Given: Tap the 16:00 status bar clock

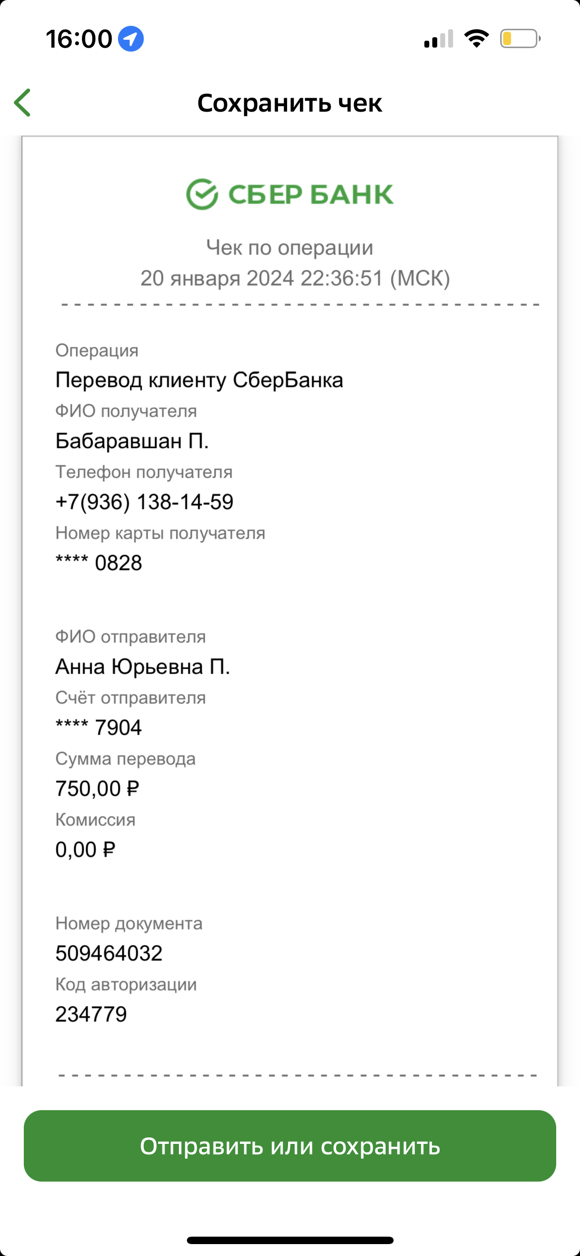Looking at the screenshot, I should (79, 39).
